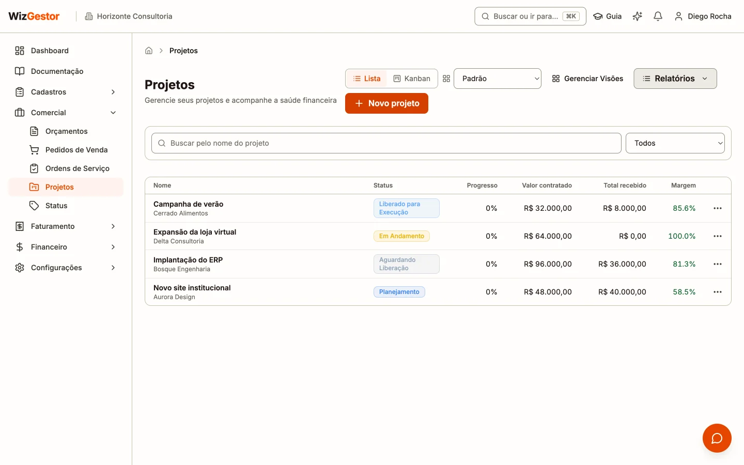Click the project name search field

[x=386, y=143]
